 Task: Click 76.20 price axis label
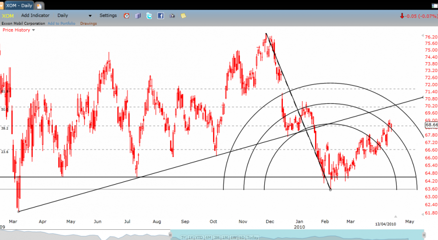click(x=431, y=37)
